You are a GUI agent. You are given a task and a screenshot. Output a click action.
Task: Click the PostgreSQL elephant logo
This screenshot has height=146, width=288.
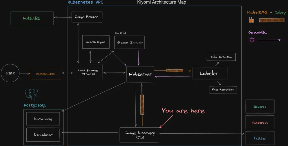pyautogui.click(x=31, y=95)
